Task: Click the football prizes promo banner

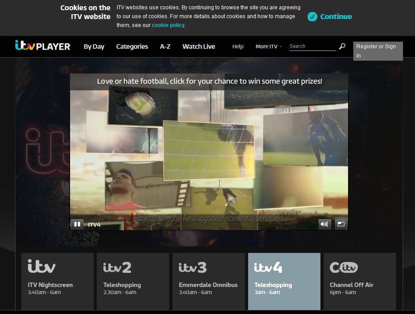Action: click(x=209, y=81)
